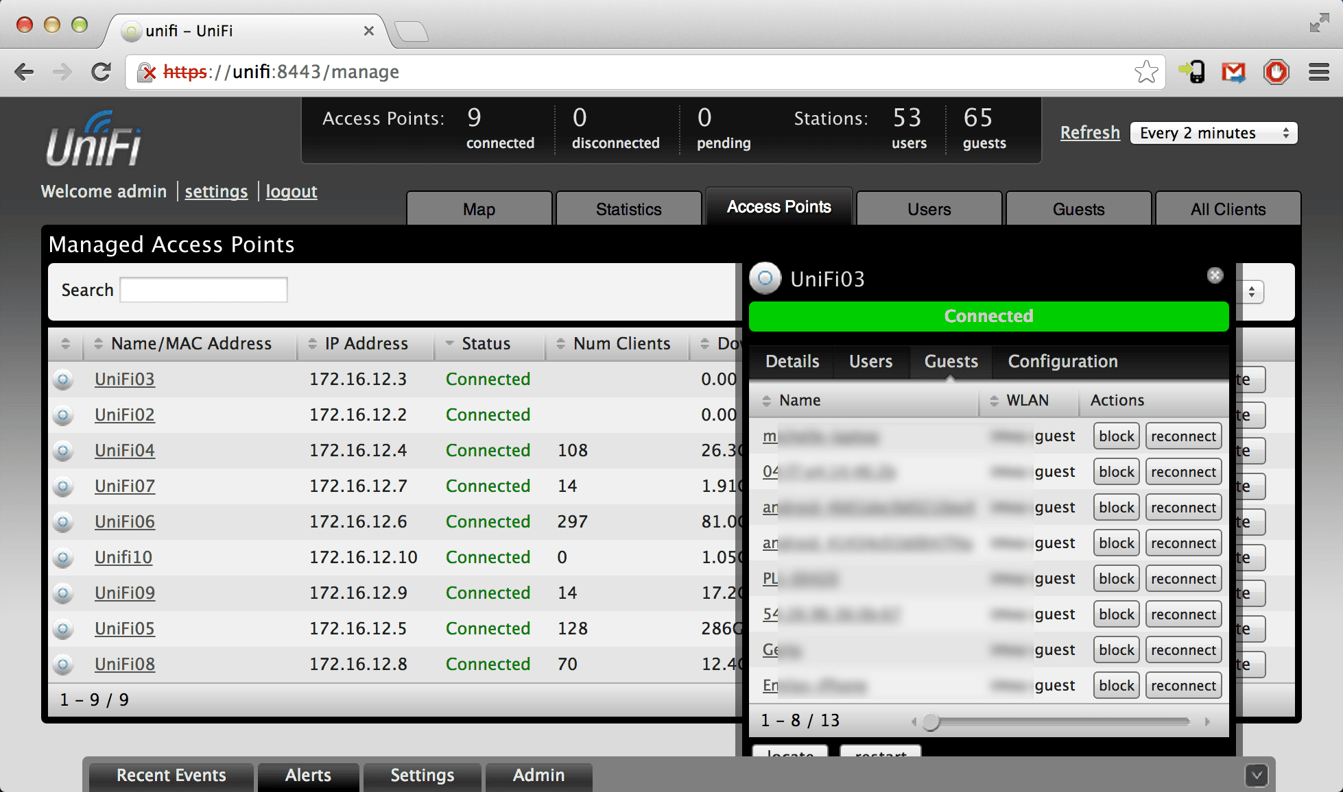Collapse bottom panel with chevron button
This screenshot has height=792, width=1343.
(1257, 776)
